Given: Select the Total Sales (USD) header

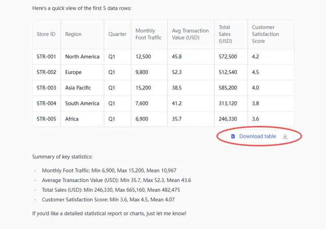Looking at the screenshot, I should [x=225, y=34].
